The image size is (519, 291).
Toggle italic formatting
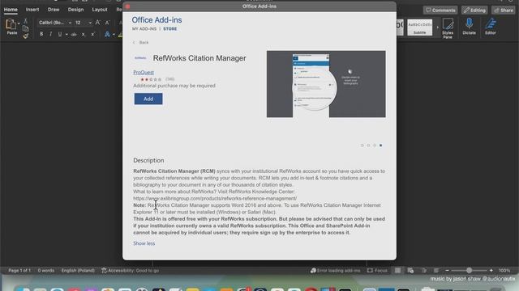(x=50, y=34)
